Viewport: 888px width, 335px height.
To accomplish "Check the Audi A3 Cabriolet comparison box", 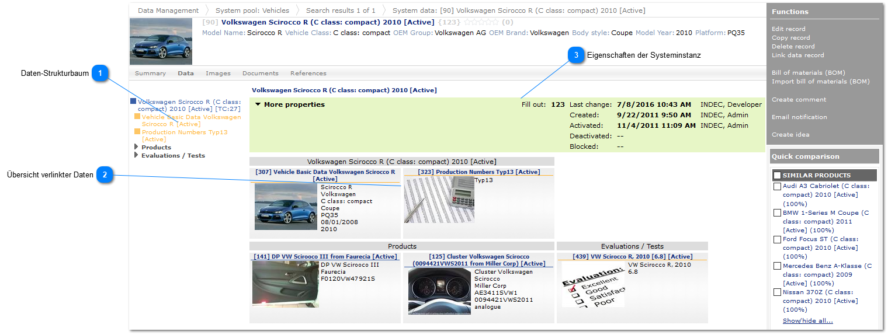I will coord(777,187).
